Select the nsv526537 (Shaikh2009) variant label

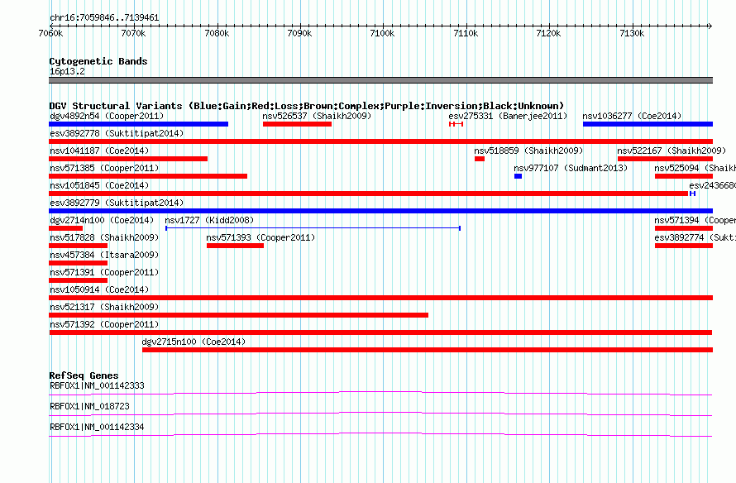[x=317, y=116]
